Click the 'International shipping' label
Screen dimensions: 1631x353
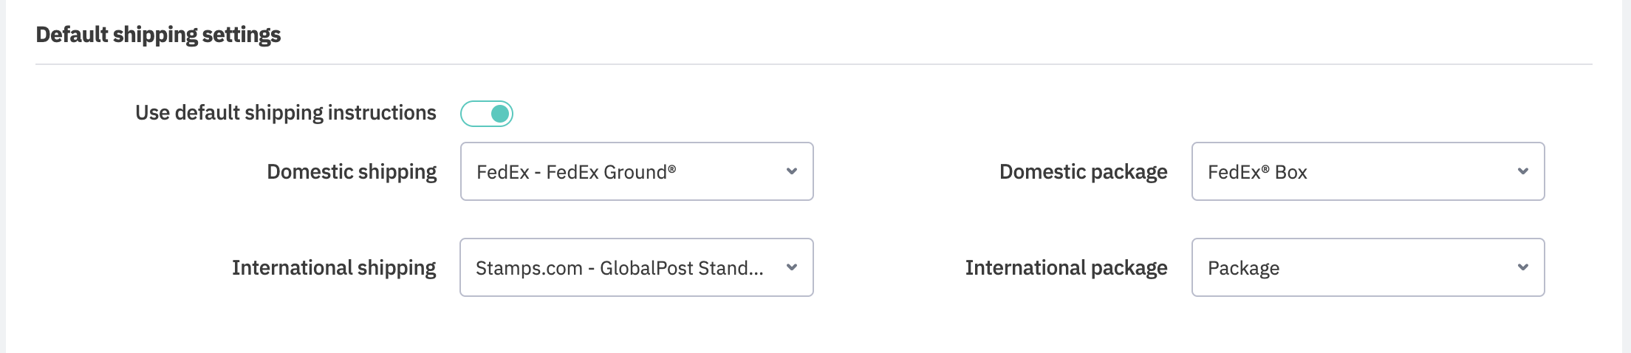pos(333,268)
